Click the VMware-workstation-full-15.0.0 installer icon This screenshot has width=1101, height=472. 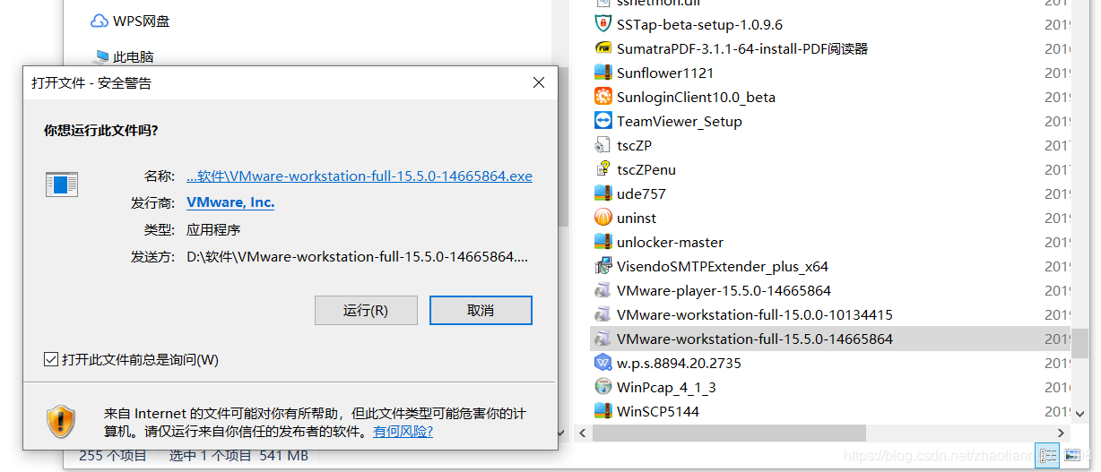pos(603,314)
